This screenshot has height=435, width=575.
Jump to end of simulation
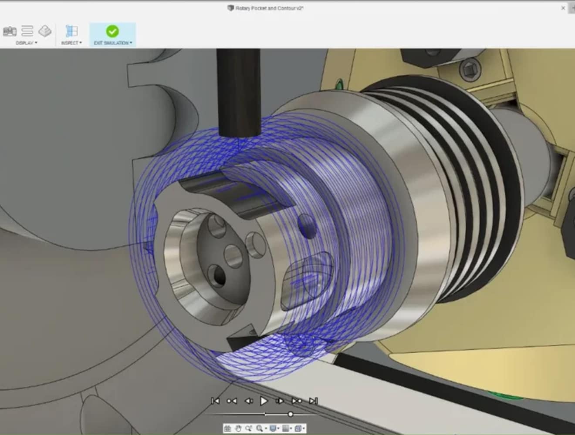coord(313,401)
